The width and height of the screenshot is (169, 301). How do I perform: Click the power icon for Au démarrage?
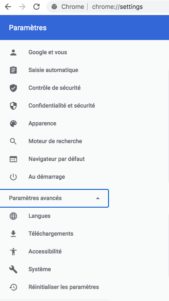click(13, 177)
